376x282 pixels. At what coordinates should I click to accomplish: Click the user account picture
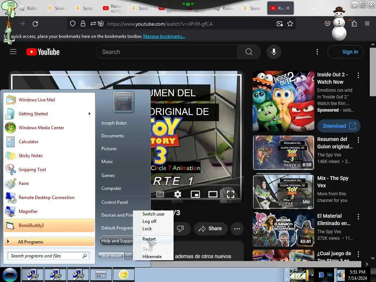point(123,102)
